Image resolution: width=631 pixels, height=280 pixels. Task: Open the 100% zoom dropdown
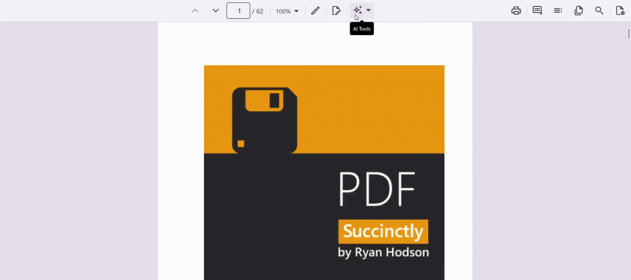click(x=287, y=11)
